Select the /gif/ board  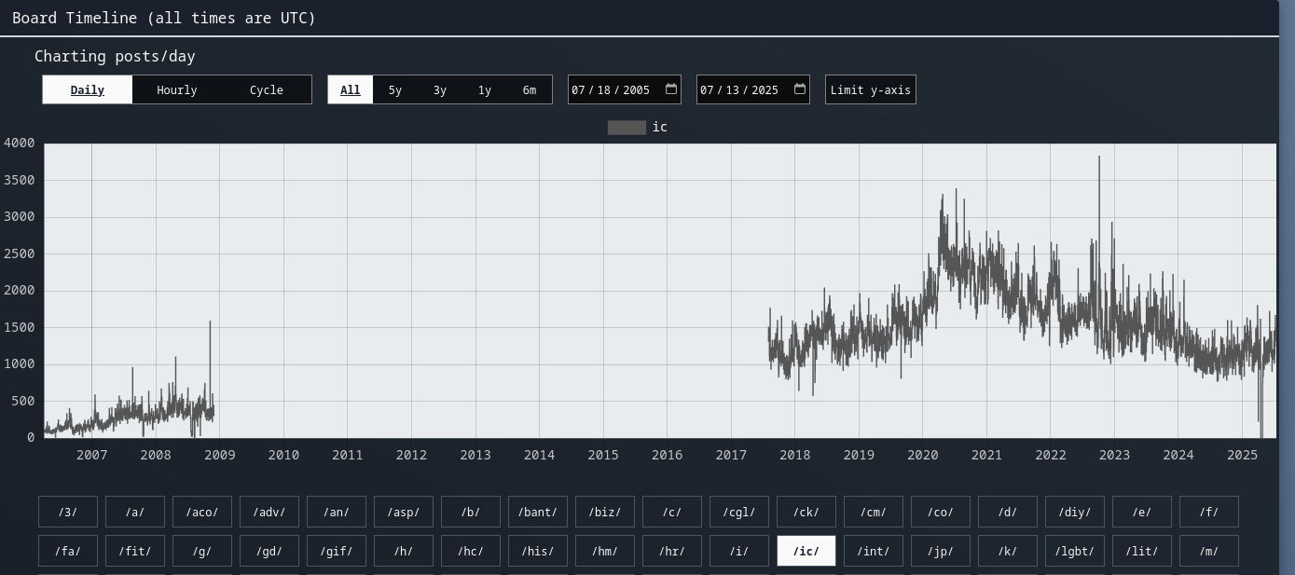337,551
